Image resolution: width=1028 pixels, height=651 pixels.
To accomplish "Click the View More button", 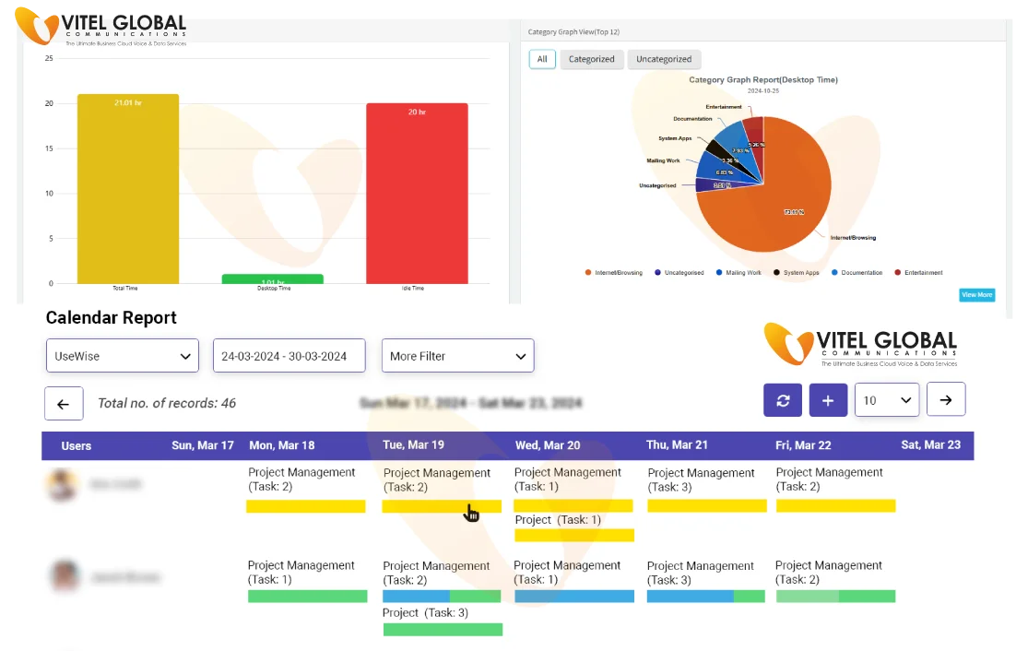I will pos(976,295).
